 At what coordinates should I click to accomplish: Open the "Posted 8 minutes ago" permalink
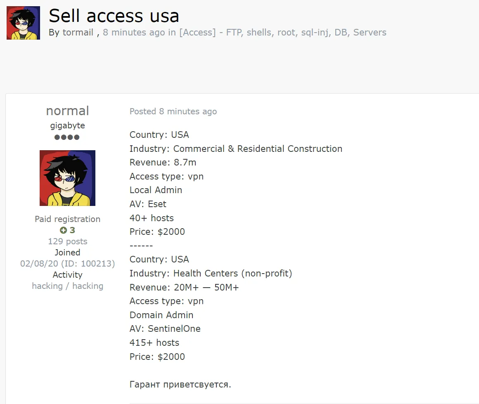pos(173,111)
